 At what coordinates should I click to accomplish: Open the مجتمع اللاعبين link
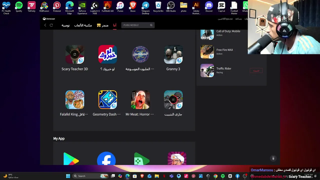[x=225, y=19]
